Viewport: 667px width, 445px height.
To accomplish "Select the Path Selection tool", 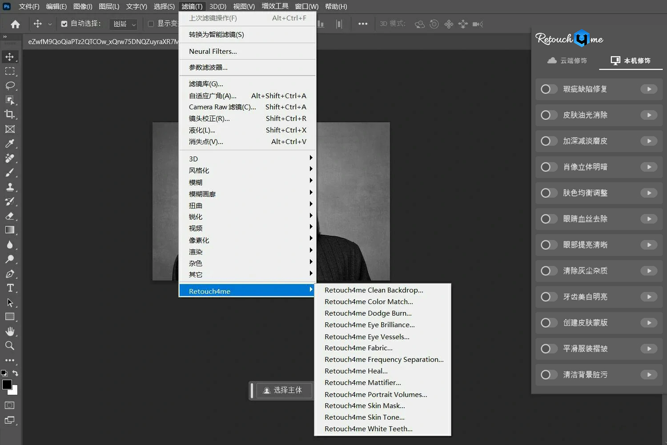I will click(x=10, y=302).
